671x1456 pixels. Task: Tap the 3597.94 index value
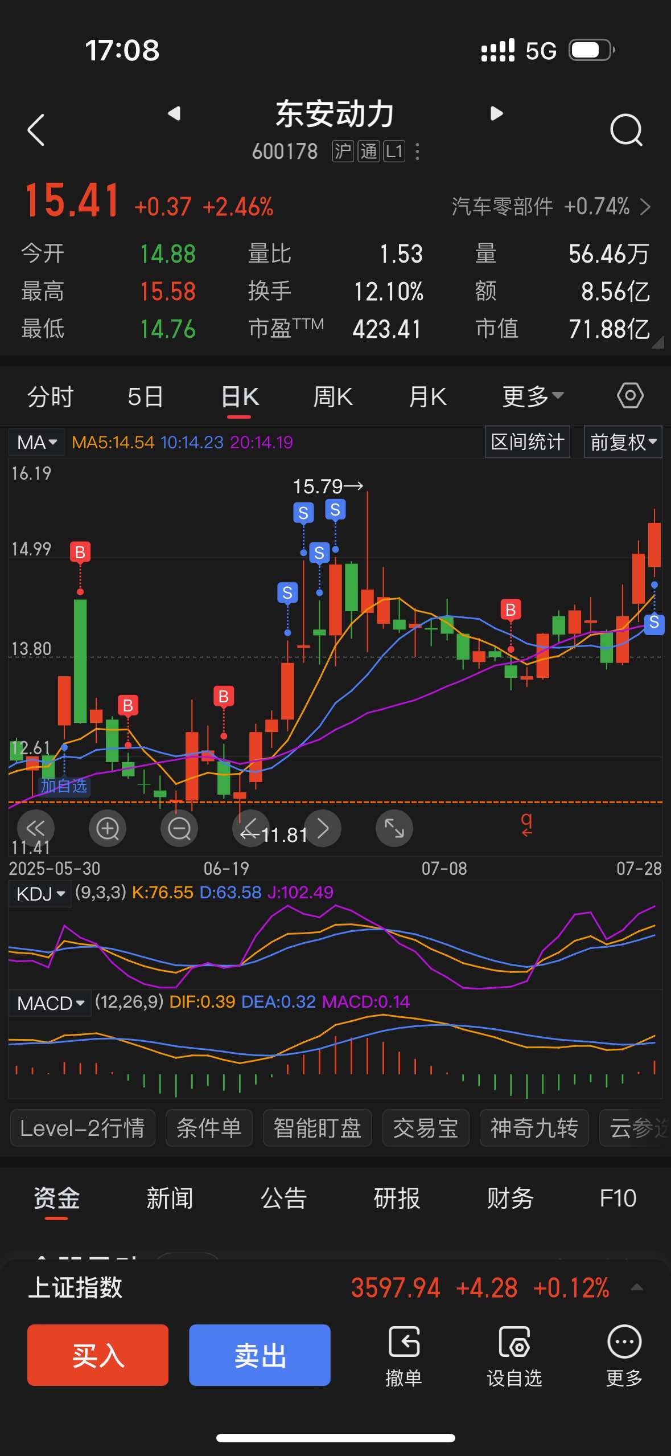pos(396,1287)
